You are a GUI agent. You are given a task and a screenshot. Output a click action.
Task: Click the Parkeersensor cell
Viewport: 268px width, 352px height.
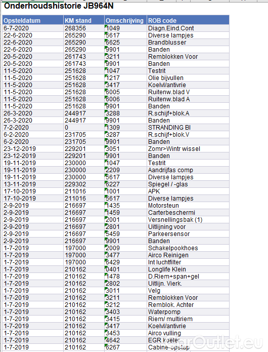188,234
